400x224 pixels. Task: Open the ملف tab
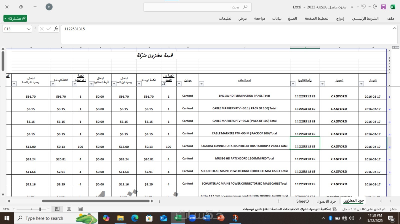[391, 18]
